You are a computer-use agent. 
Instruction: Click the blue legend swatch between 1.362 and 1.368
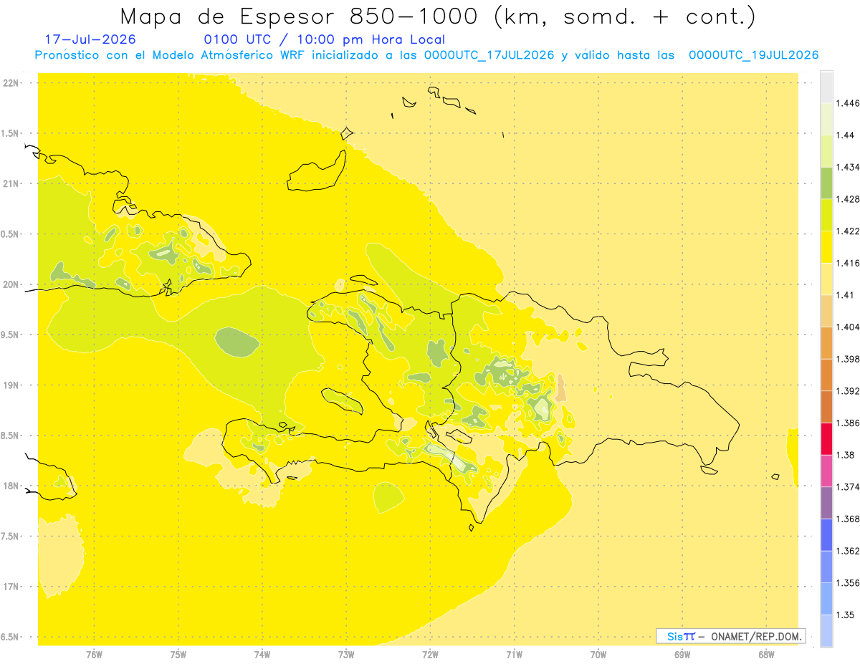click(826, 535)
